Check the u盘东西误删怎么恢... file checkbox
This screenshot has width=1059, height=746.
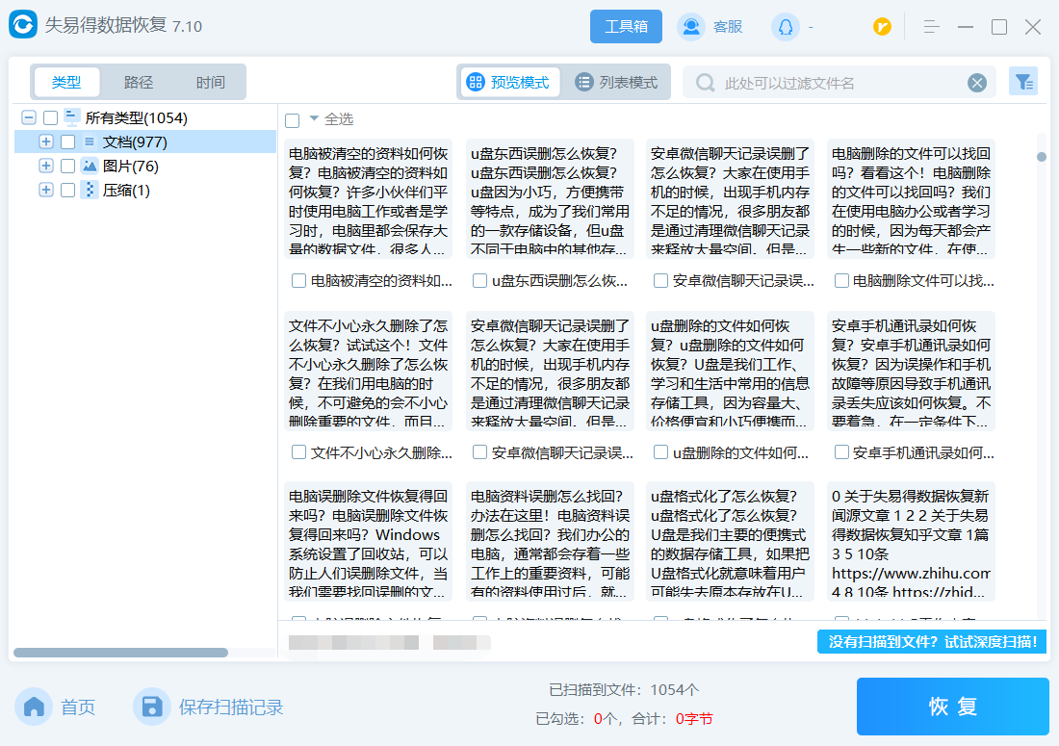479,280
